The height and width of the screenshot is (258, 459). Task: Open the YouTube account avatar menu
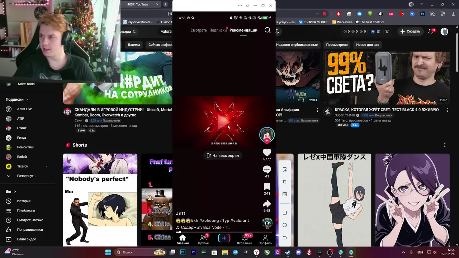coord(444,32)
